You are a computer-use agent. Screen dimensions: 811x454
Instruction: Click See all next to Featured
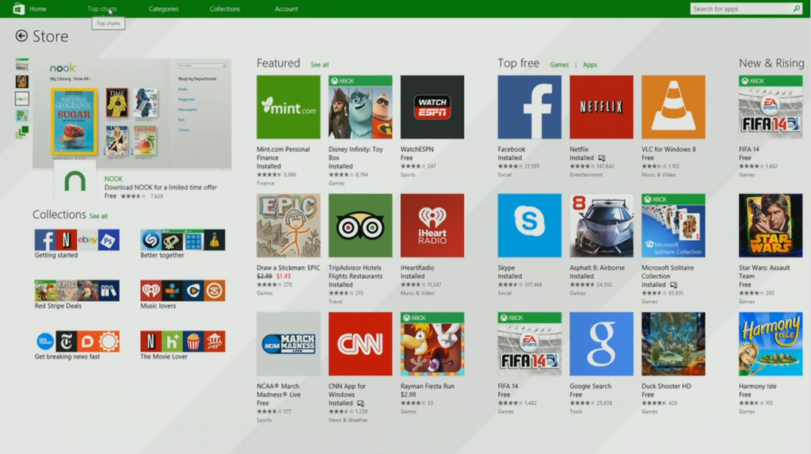[x=319, y=65]
